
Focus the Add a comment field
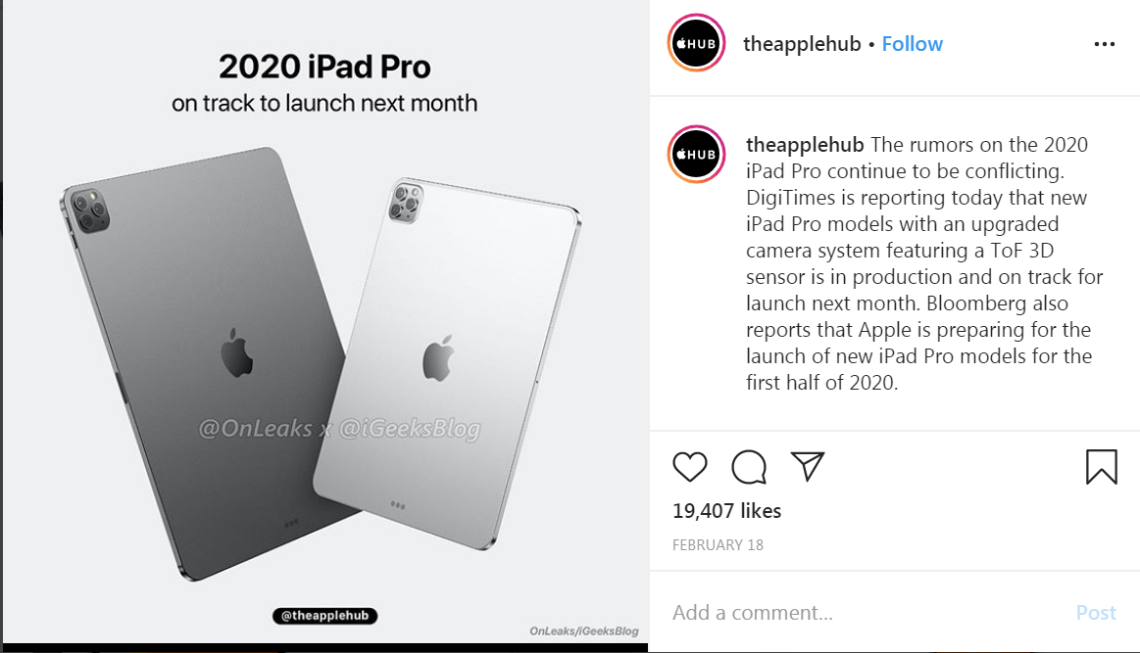pyautogui.click(x=866, y=612)
